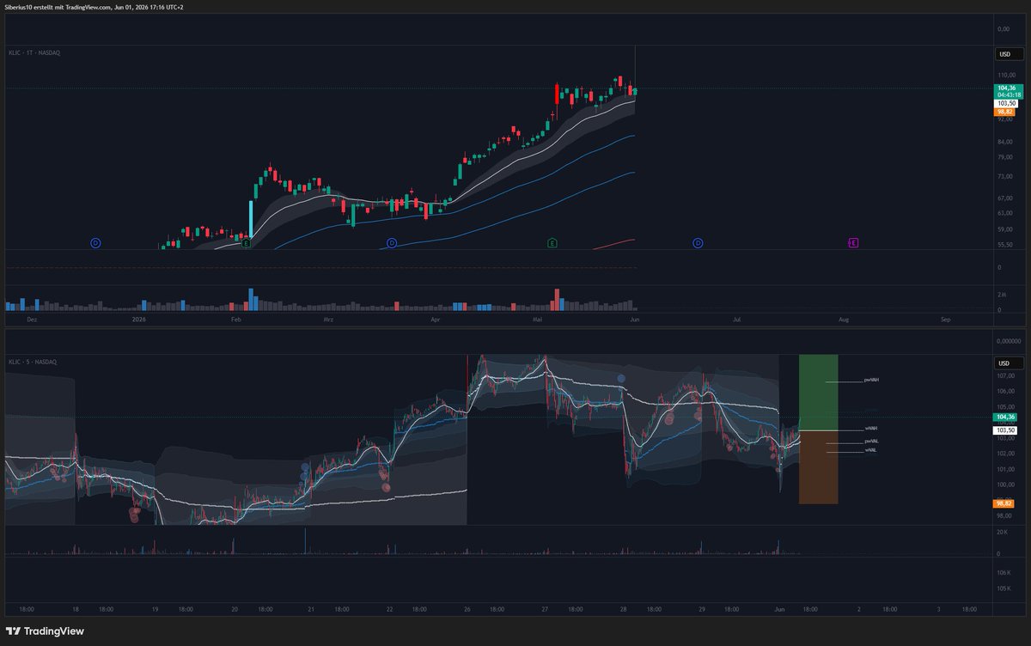This screenshot has height=646, width=1031.
Task: Click the green earnings E marker in May
Action: click(x=552, y=243)
